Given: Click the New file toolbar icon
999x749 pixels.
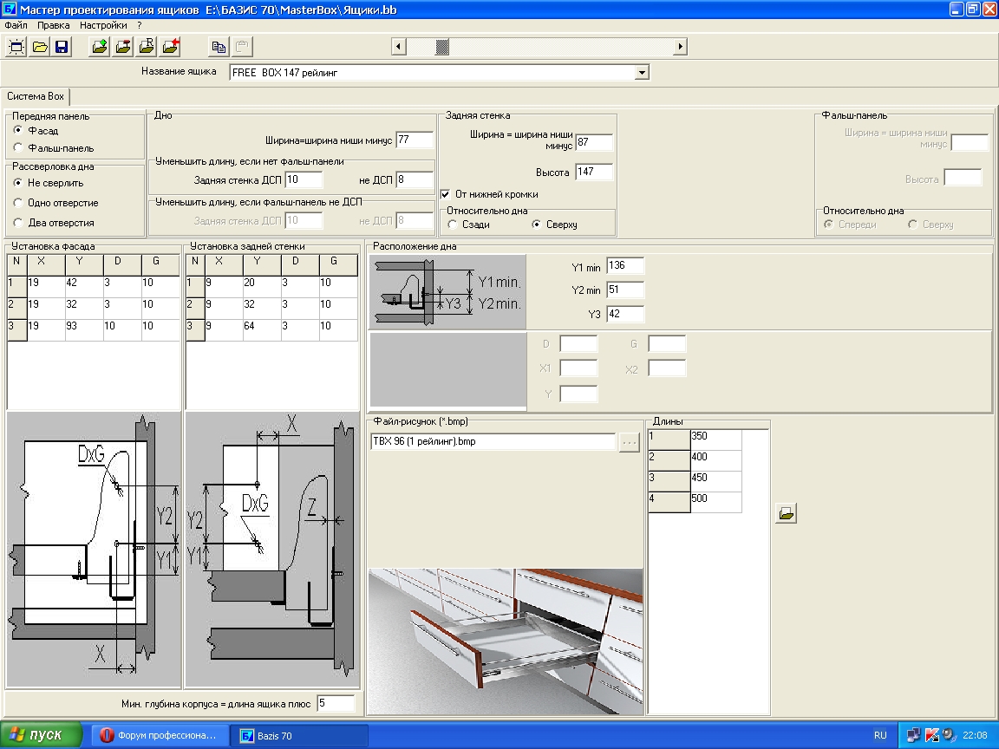Looking at the screenshot, I should [16, 47].
